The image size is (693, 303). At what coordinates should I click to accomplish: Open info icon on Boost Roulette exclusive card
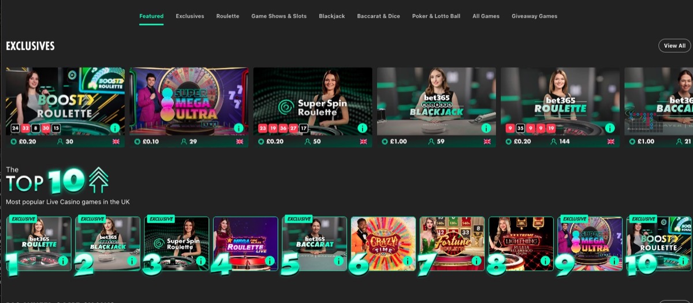(114, 128)
